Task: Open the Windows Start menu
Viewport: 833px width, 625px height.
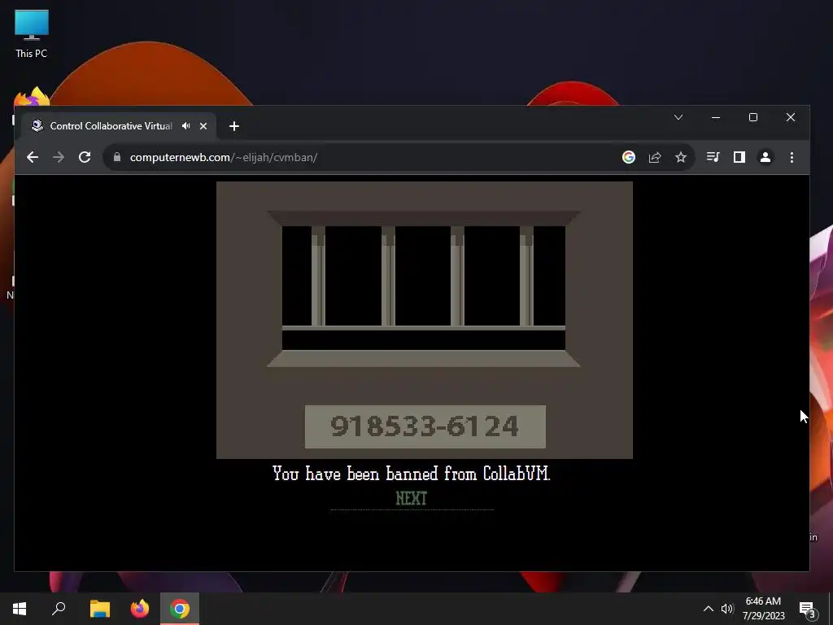Action: coord(20,609)
